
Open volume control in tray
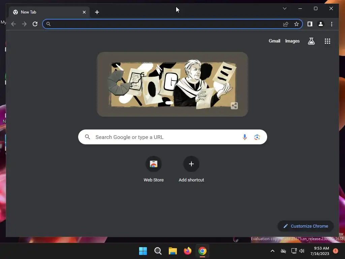(x=302, y=251)
